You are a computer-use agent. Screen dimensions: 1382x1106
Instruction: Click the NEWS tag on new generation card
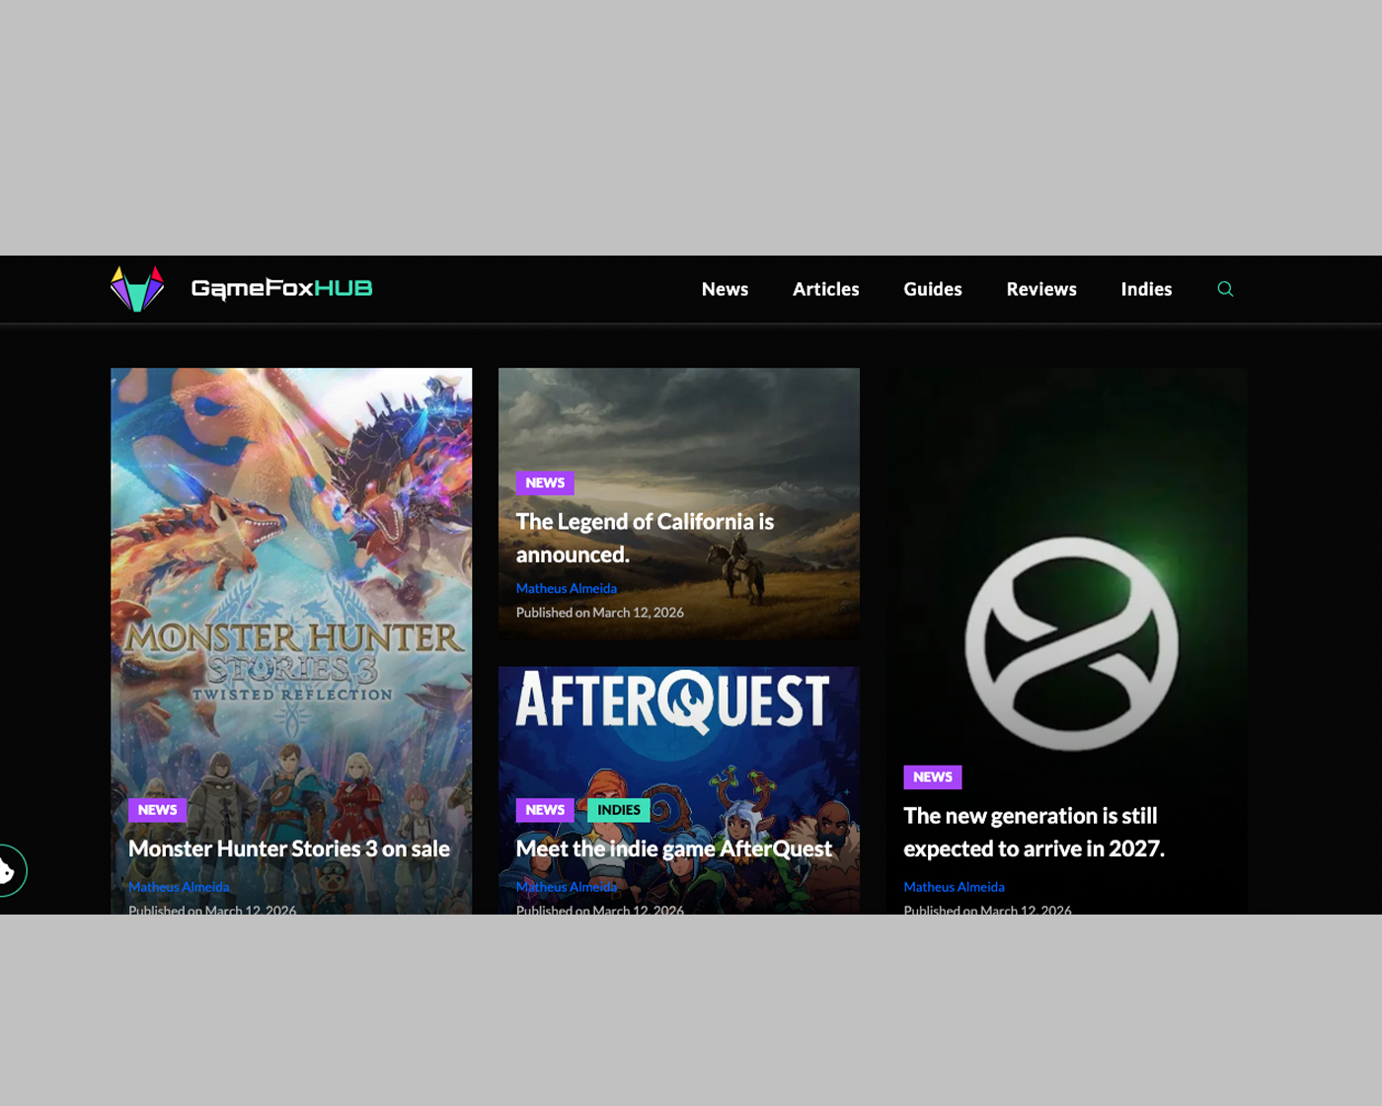pos(933,777)
